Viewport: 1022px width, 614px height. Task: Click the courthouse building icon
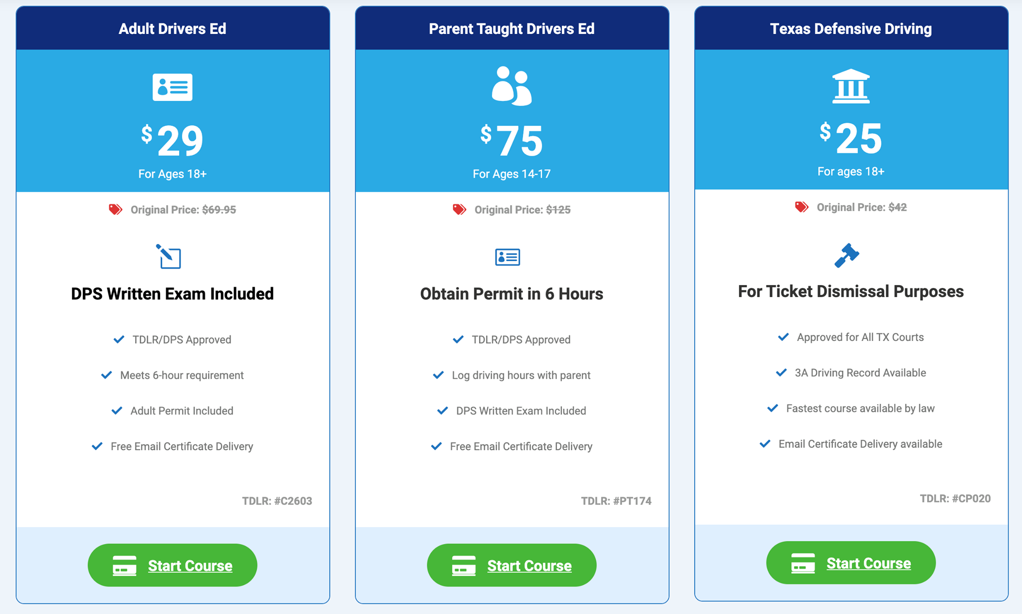point(851,86)
